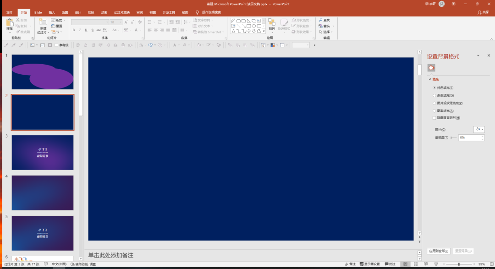Switch to the Developer (开发工具) tab
Screen dimensions: 495x269
tap(169, 12)
